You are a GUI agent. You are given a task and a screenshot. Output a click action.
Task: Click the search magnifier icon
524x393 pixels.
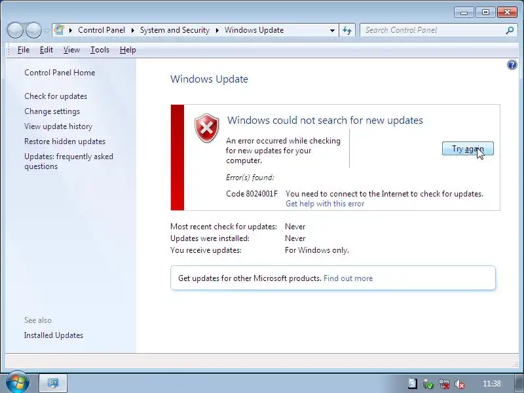coord(510,30)
